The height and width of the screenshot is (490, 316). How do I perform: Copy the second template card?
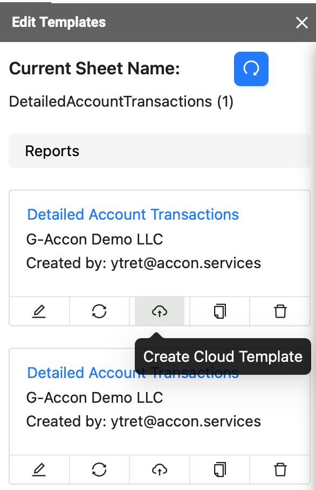220,470
